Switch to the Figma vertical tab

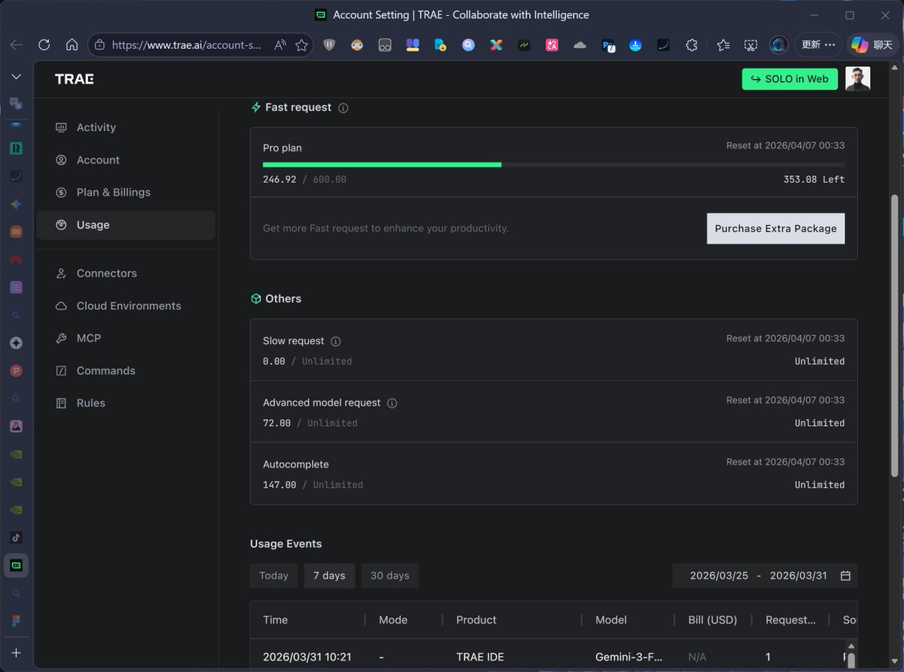(16, 621)
